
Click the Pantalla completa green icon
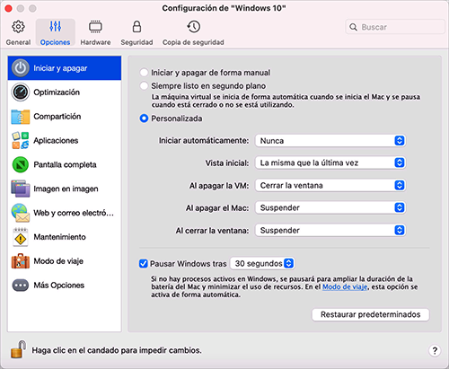pos(21,164)
